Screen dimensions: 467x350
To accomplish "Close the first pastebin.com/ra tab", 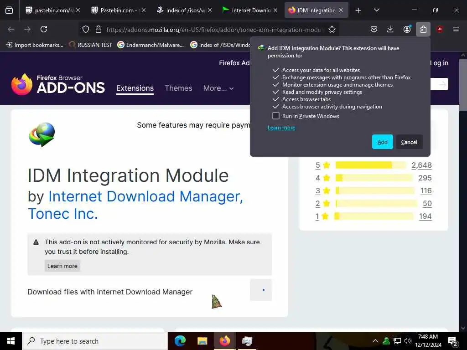I will point(78,10).
